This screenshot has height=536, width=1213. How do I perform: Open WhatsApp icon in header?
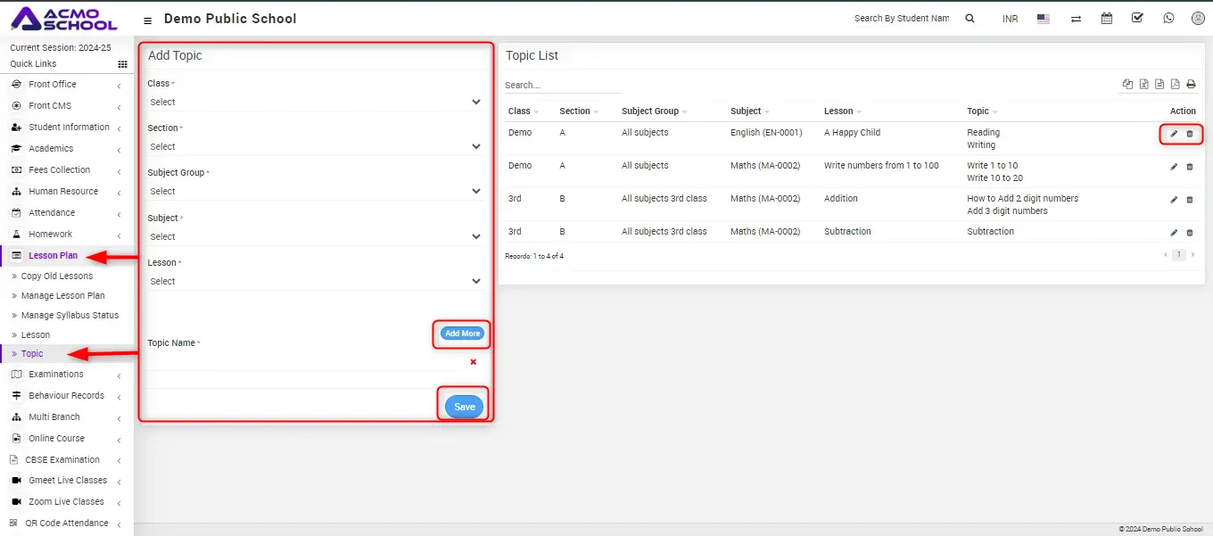1168,18
